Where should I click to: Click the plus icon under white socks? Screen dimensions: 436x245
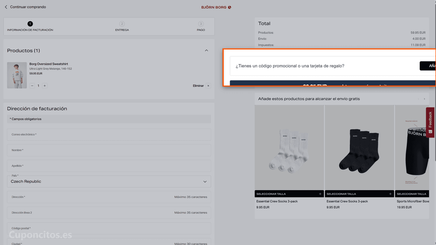pos(320,194)
